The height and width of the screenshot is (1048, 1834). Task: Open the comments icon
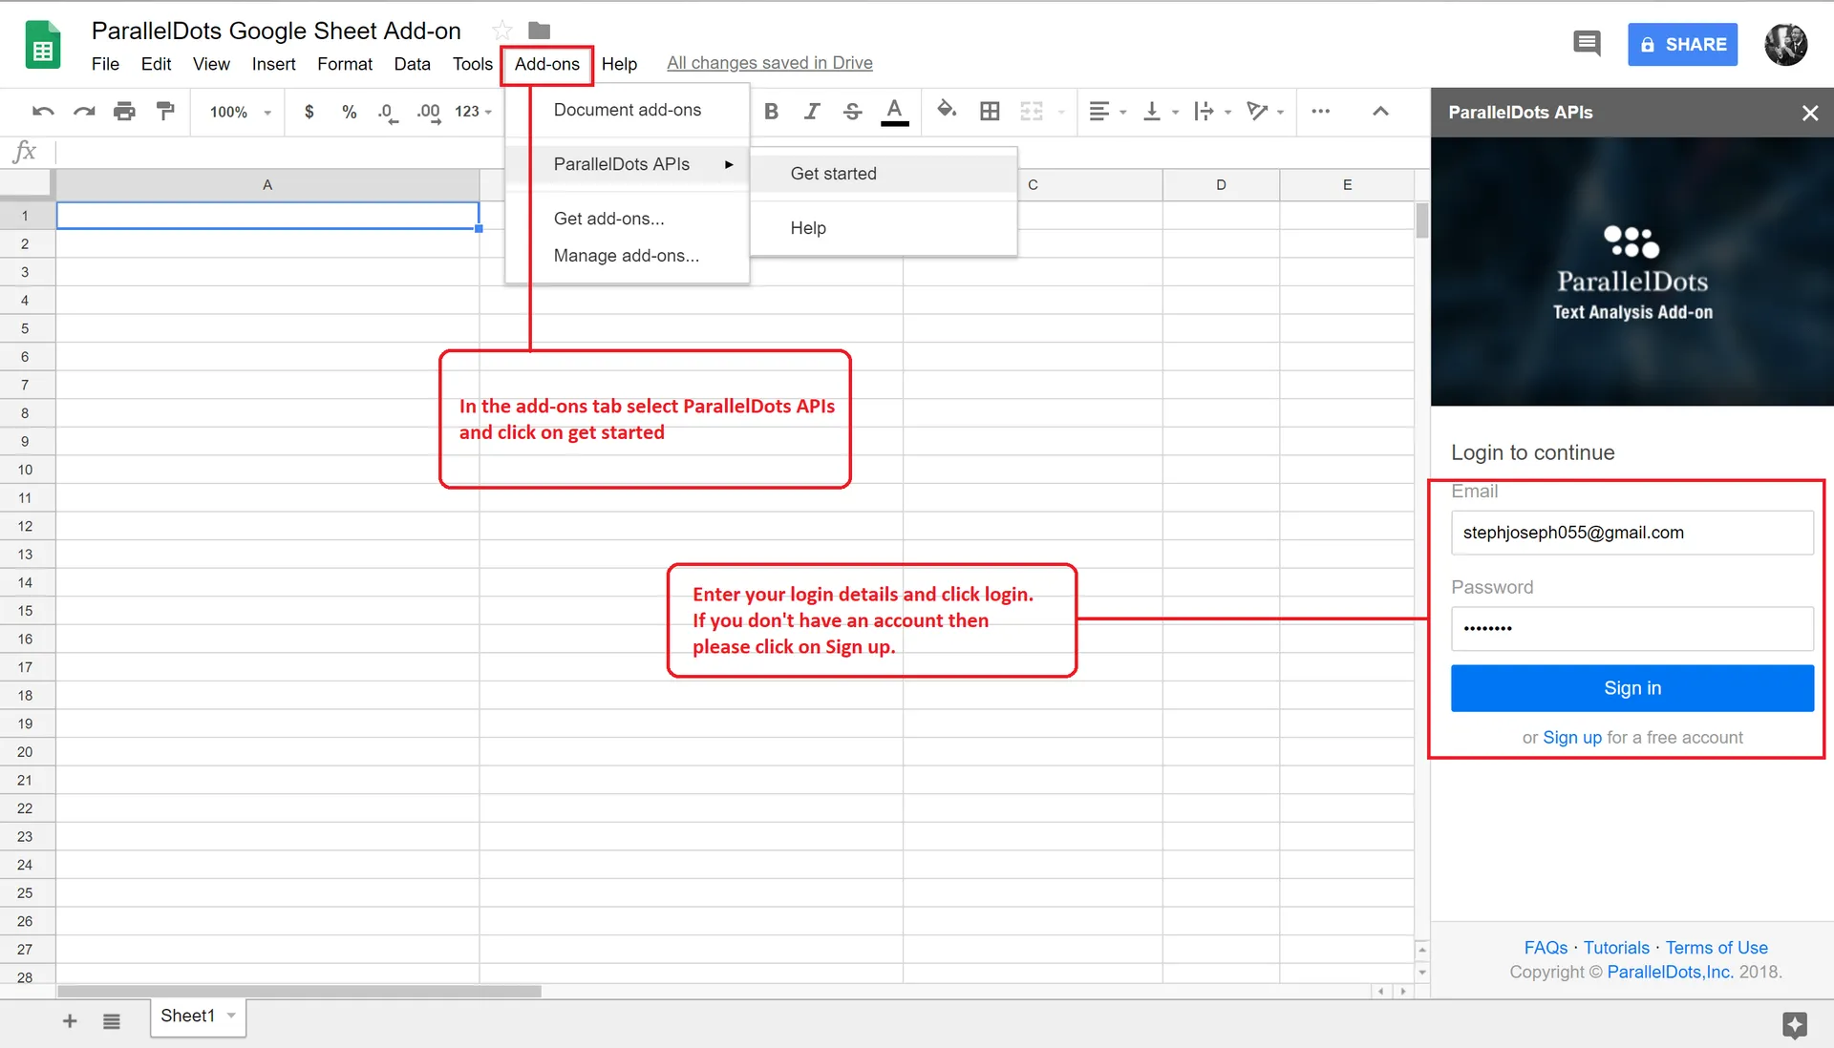1587,44
